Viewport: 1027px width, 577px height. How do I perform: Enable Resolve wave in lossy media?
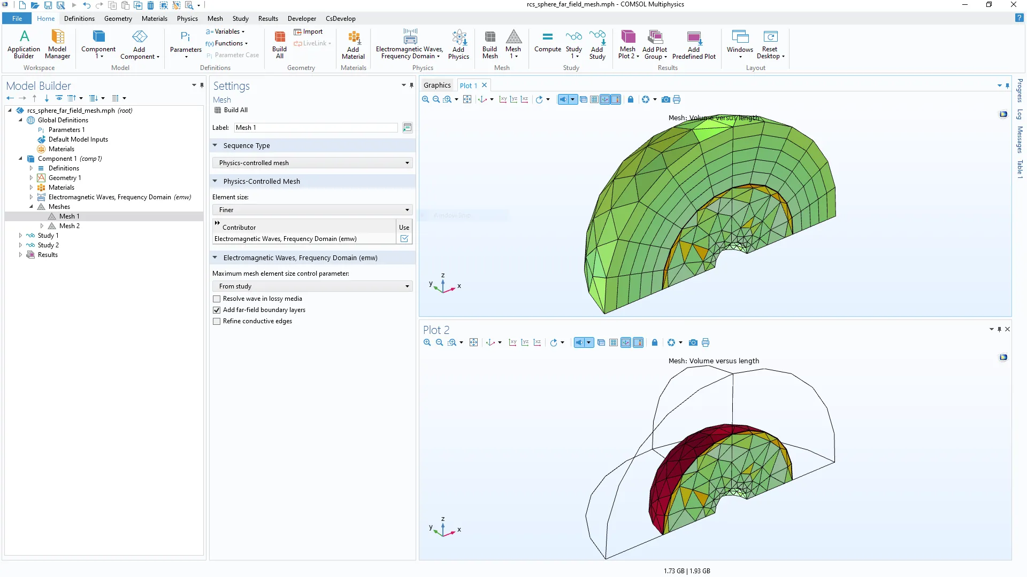point(217,299)
